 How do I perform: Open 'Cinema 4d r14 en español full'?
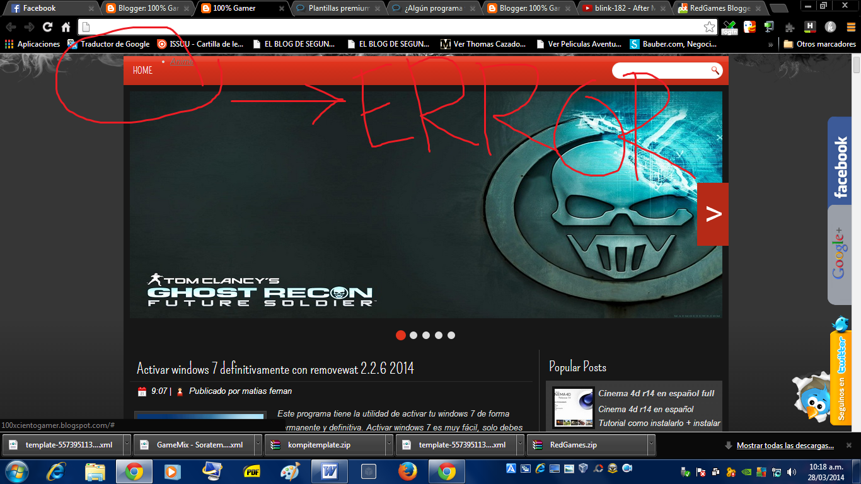click(x=656, y=393)
